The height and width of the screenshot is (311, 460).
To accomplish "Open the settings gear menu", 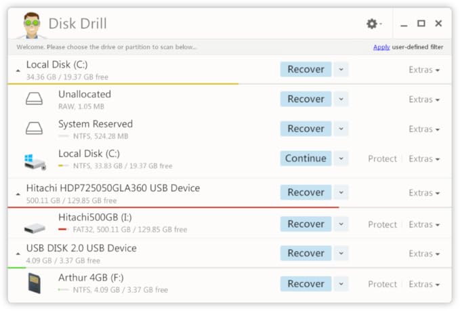I will point(373,24).
